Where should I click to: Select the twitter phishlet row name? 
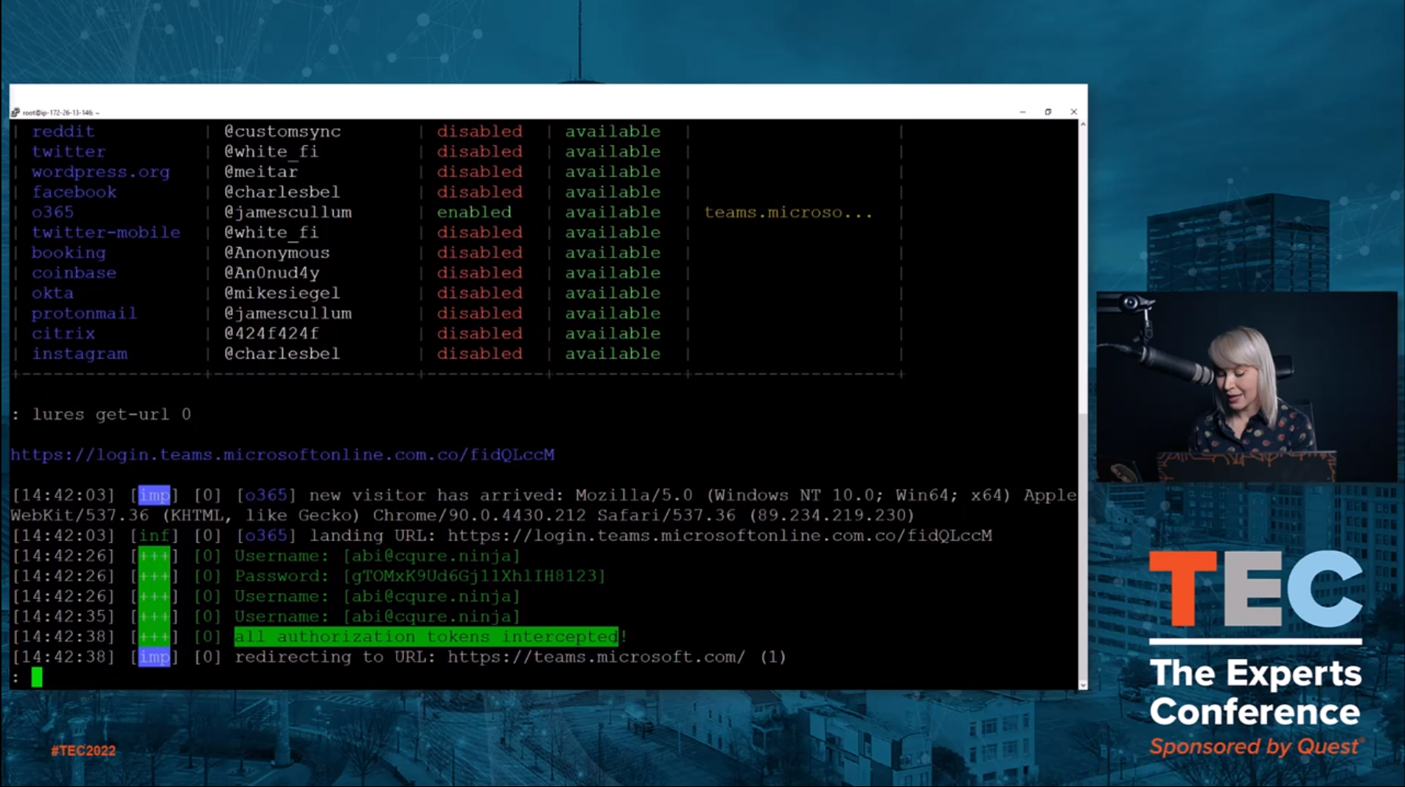coord(69,151)
